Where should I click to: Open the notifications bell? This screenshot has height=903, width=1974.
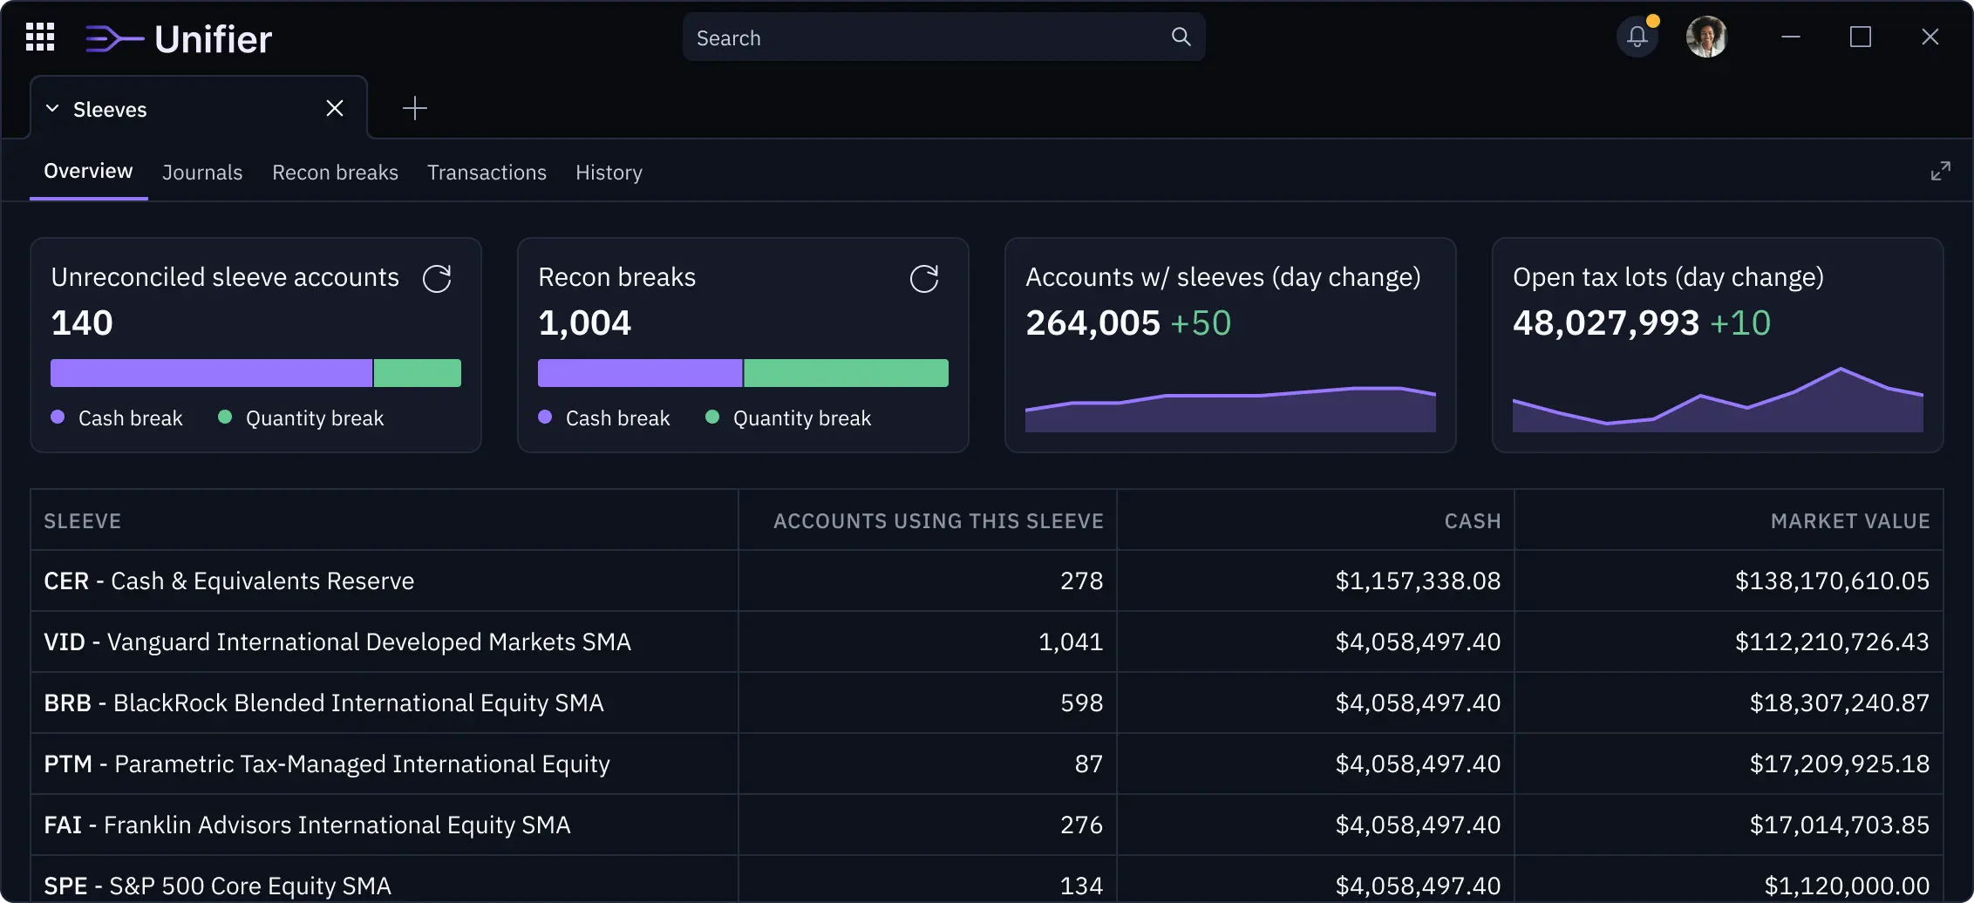tap(1637, 37)
